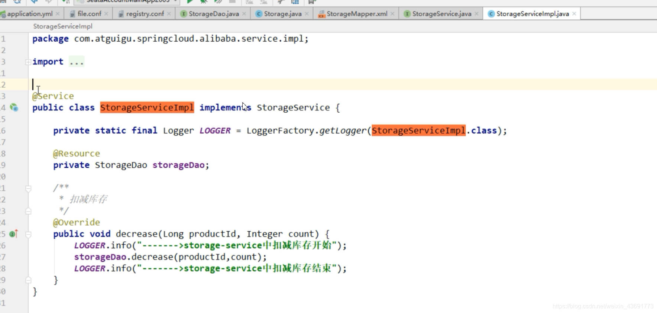Viewport: 657px width, 313px height.
Task: Expand the folded import ellipsis
Action: tap(77, 62)
